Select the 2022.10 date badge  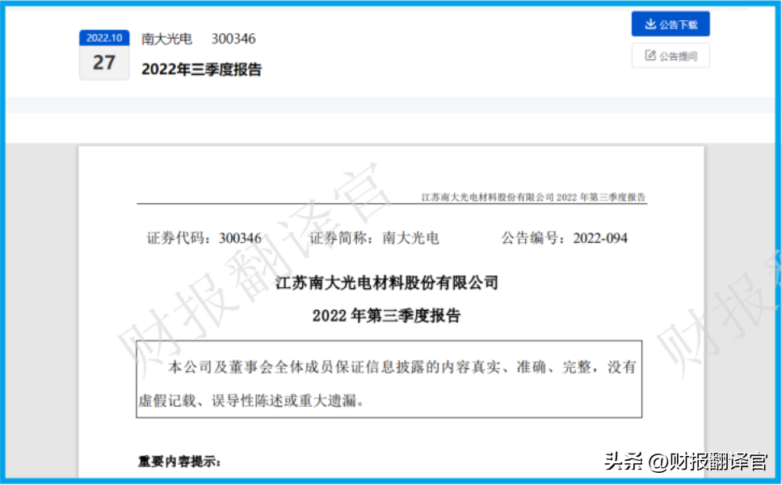click(104, 38)
